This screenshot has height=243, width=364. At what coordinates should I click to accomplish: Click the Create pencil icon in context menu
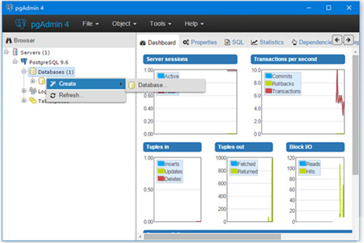pos(53,83)
